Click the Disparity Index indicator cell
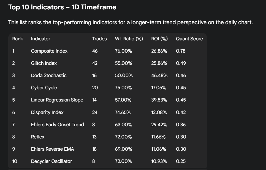The width and height of the screenshot is (266, 170). pos(47,112)
